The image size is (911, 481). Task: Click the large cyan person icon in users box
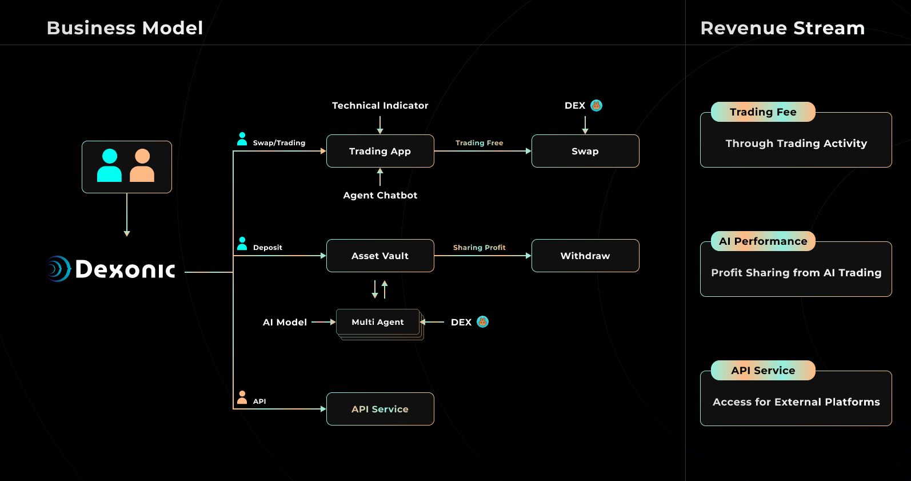[x=109, y=166]
